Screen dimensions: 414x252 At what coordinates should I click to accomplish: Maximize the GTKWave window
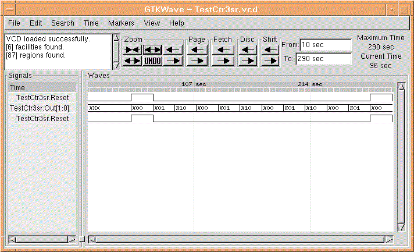404,9
